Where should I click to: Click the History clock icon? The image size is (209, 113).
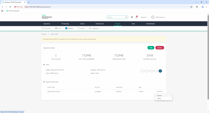[78, 28]
